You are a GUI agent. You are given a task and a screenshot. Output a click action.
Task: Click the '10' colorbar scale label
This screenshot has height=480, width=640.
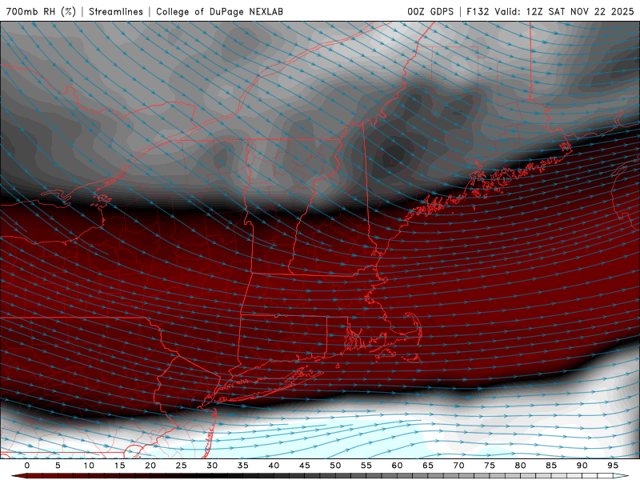(x=89, y=466)
